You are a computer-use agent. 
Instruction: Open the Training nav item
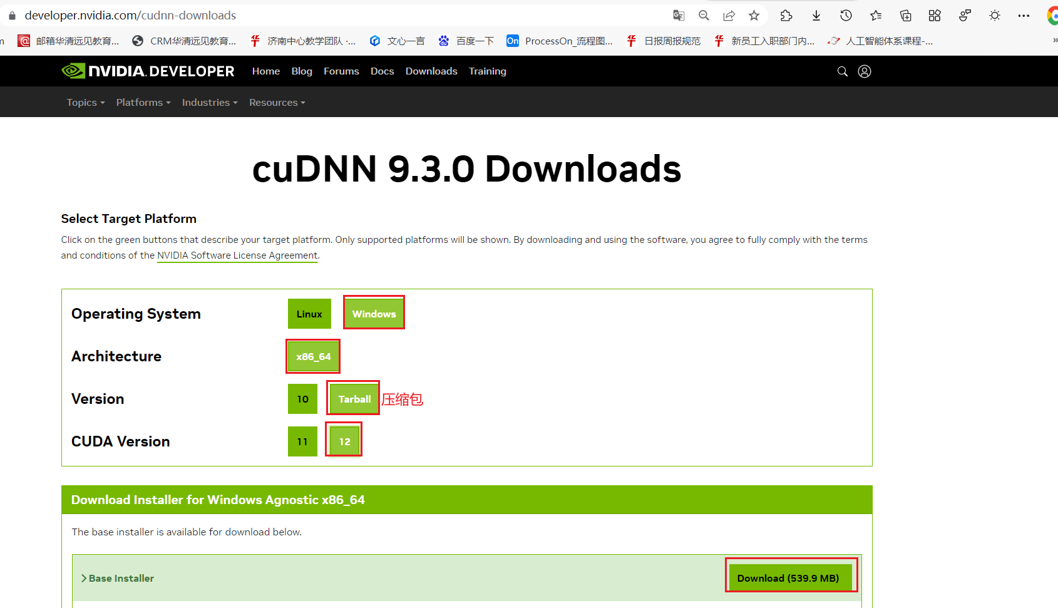click(488, 71)
